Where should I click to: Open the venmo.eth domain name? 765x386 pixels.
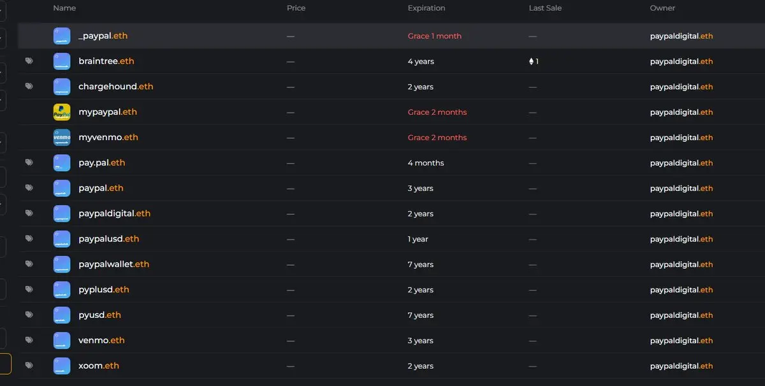[101, 341]
